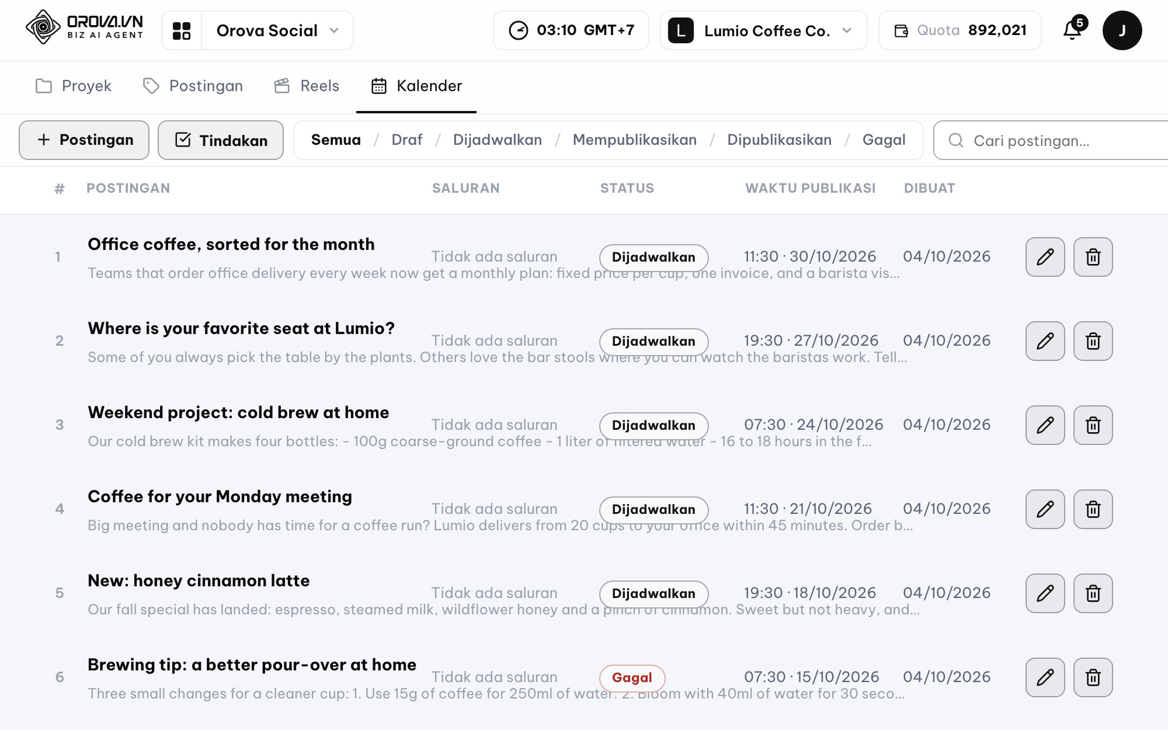Switch to the Reels tab
This screenshot has width=1168, height=730.
tap(307, 86)
